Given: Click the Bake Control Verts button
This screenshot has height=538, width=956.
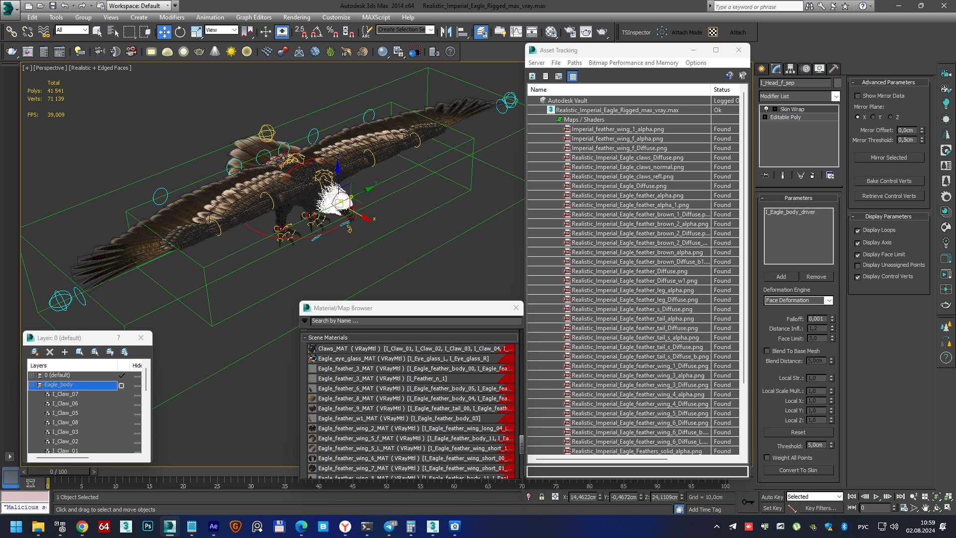Looking at the screenshot, I should 889,181.
